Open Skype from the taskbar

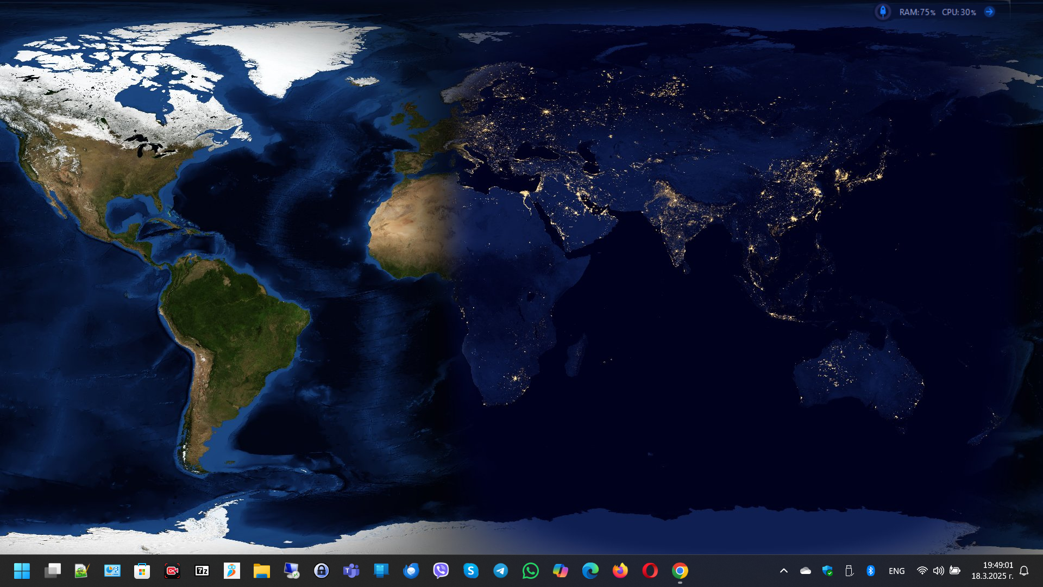click(x=471, y=571)
